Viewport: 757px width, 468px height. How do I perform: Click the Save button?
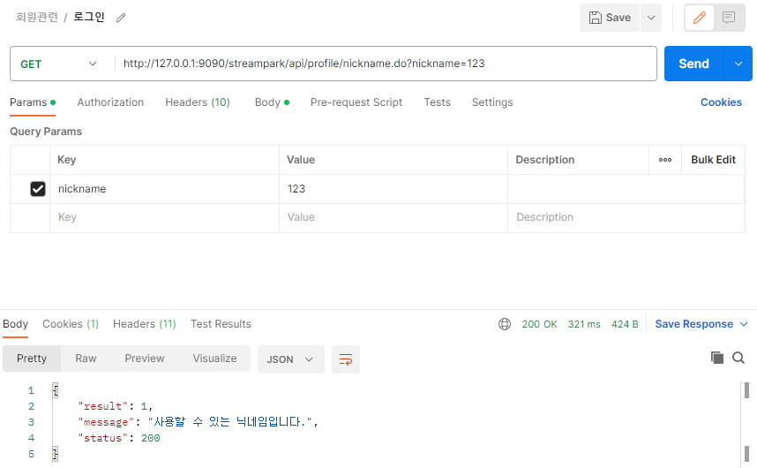610,18
